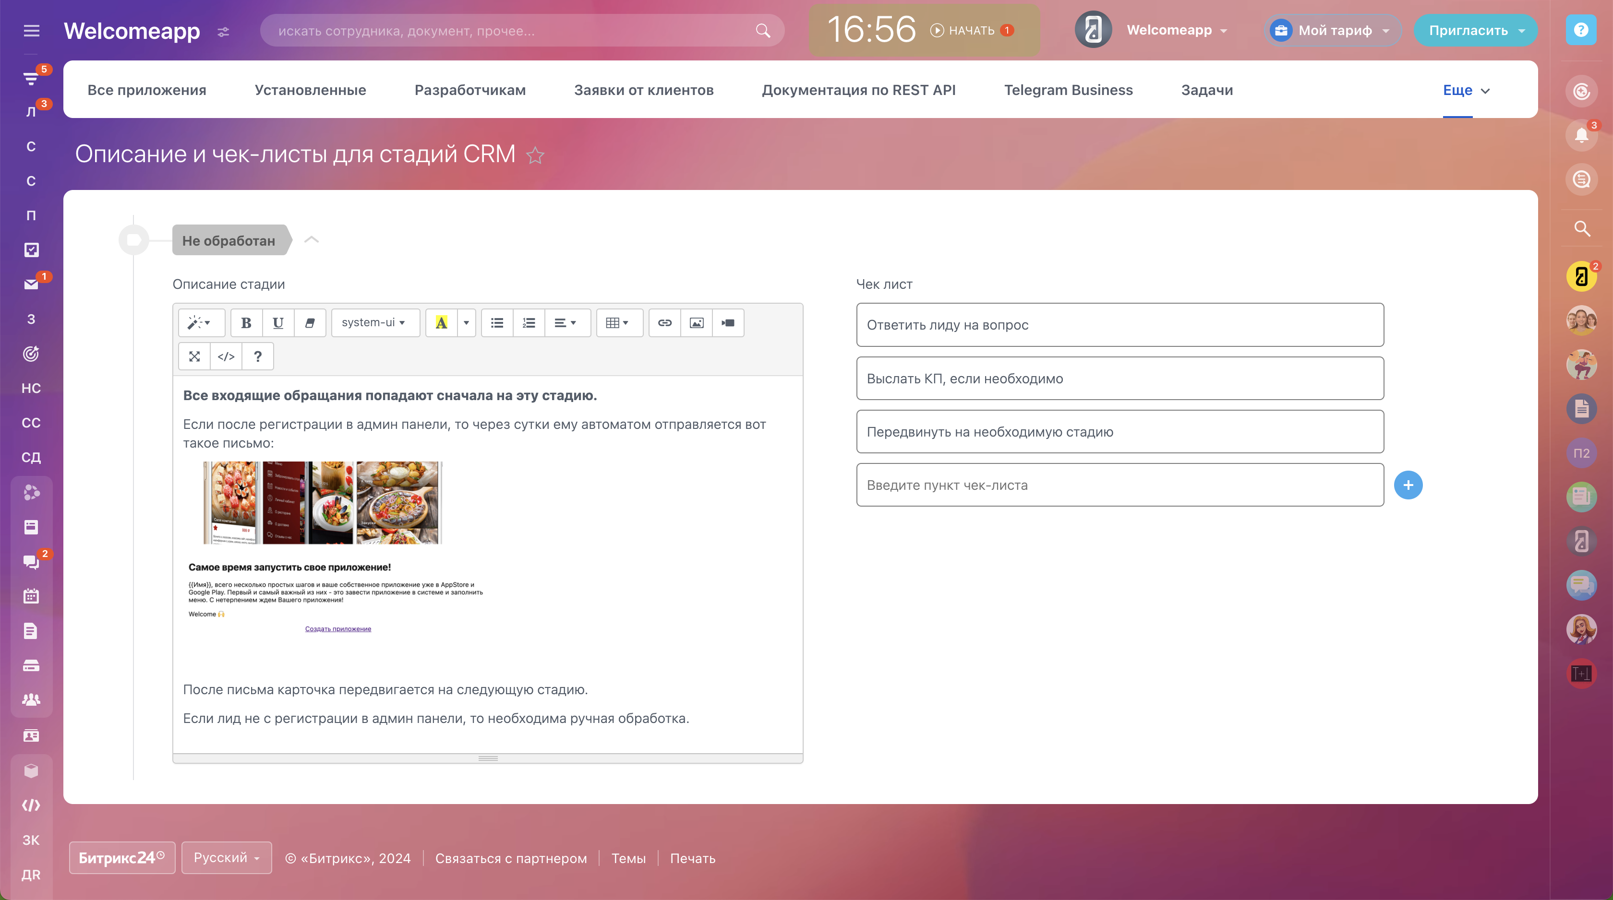1613x900 pixels.
Task: Click the Введите пункт чек-листа field
Action: pyautogui.click(x=1119, y=485)
